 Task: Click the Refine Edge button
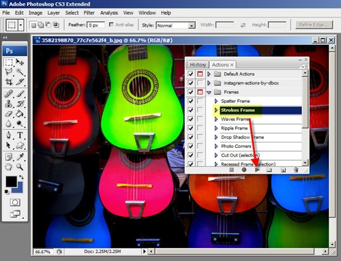(314, 25)
